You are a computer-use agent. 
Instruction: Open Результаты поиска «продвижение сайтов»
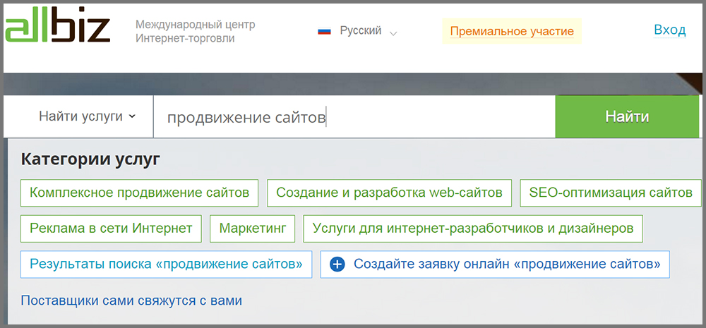166,264
